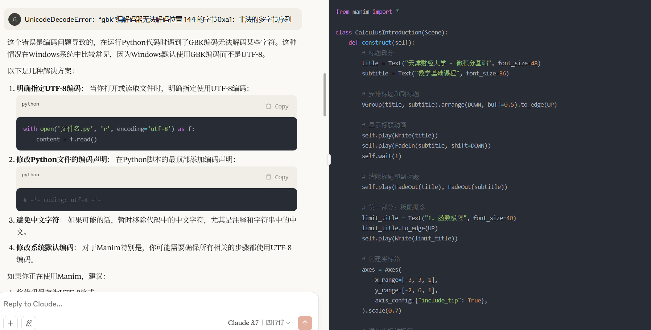Click the UnicodeDecodeError user message bubble
Image resolution: width=651 pixels, height=330 pixels.
click(x=153, y=19)
